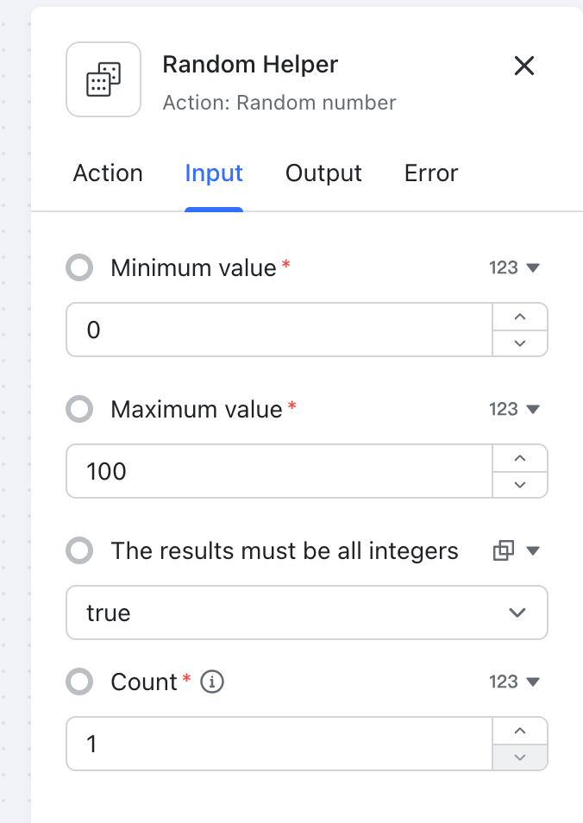Close the Random Helper panel
Viewport: 583px width, 823px height.
click(524, 66)
